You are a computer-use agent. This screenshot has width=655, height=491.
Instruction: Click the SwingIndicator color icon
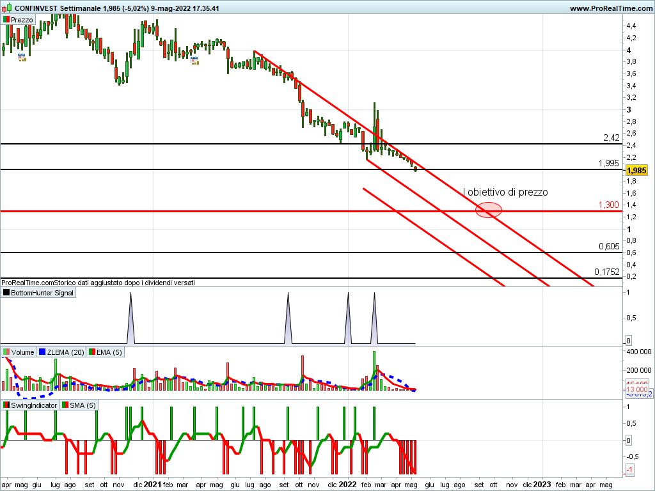(x=6, y=405)
